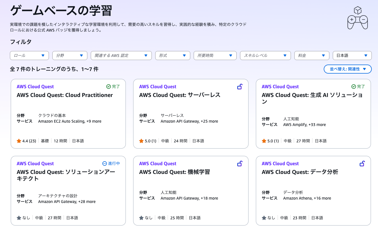
Task: Click the 25 時間 duration text
Action: coord(177,218)
